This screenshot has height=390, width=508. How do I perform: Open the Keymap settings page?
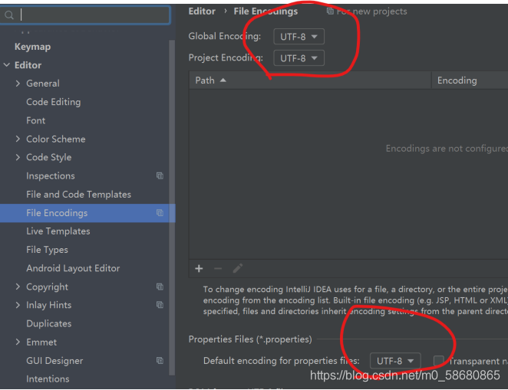coord(33,47)
